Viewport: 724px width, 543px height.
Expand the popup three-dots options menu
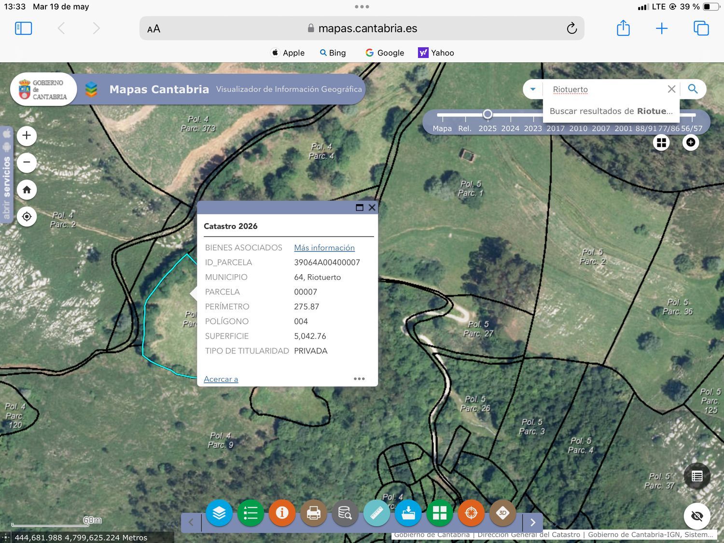[359, 379]
